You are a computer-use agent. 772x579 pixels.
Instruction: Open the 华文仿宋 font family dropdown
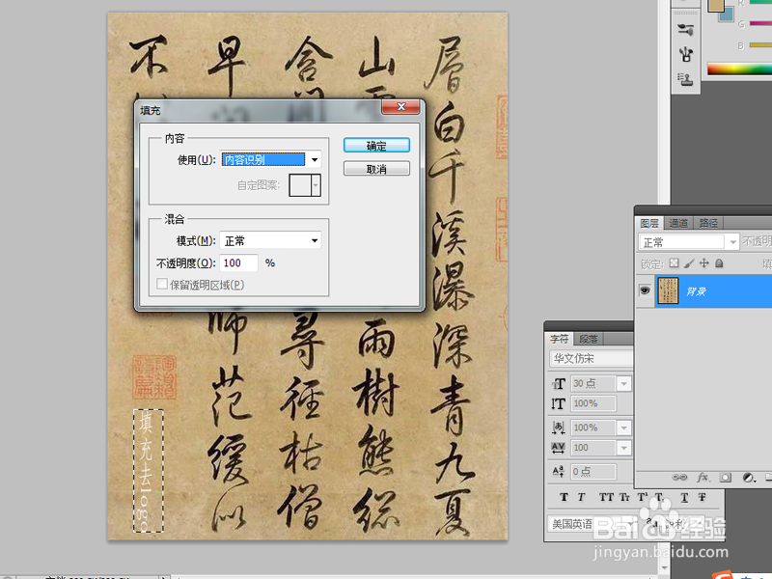click(591, 358)
